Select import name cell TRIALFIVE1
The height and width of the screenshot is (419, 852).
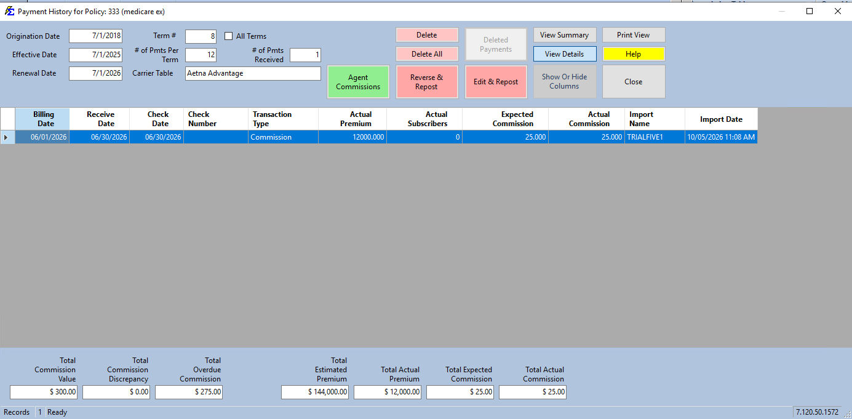pos(655,137)
